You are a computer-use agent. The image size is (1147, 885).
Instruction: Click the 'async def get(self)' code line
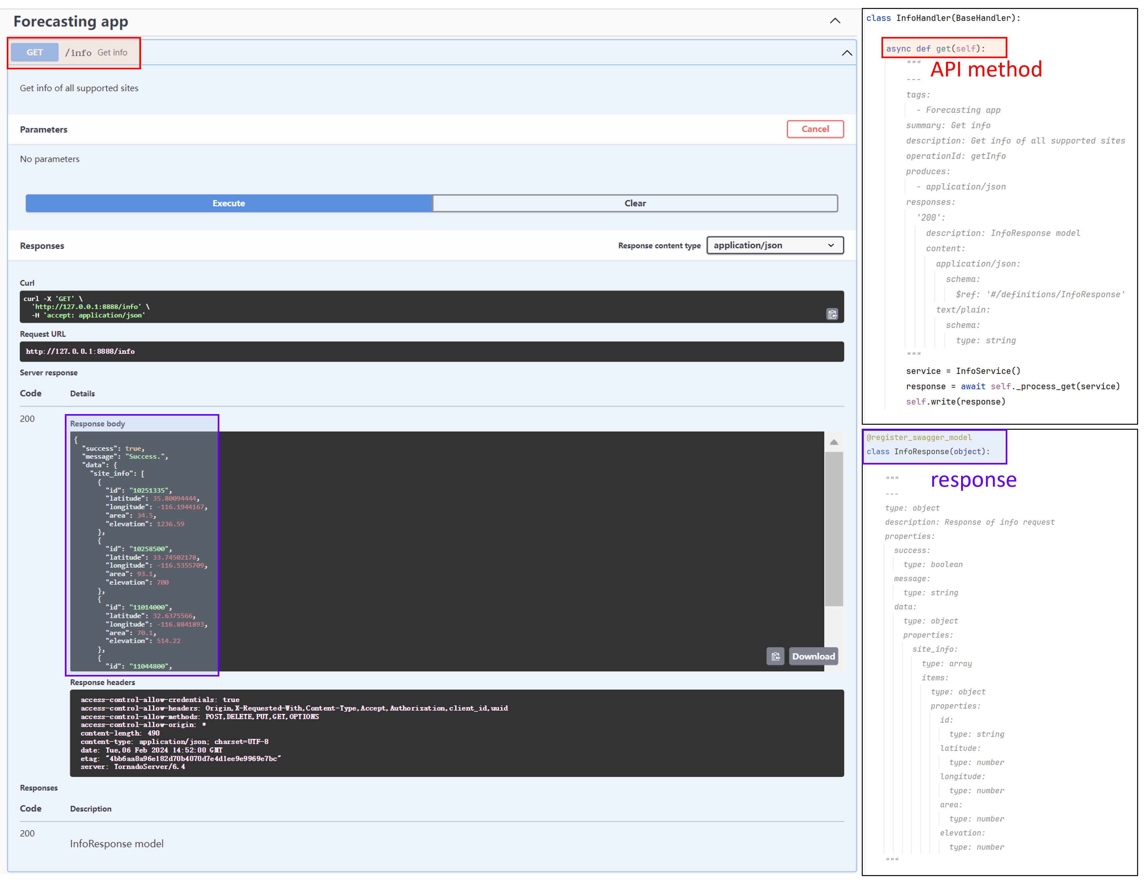[935, 49]
